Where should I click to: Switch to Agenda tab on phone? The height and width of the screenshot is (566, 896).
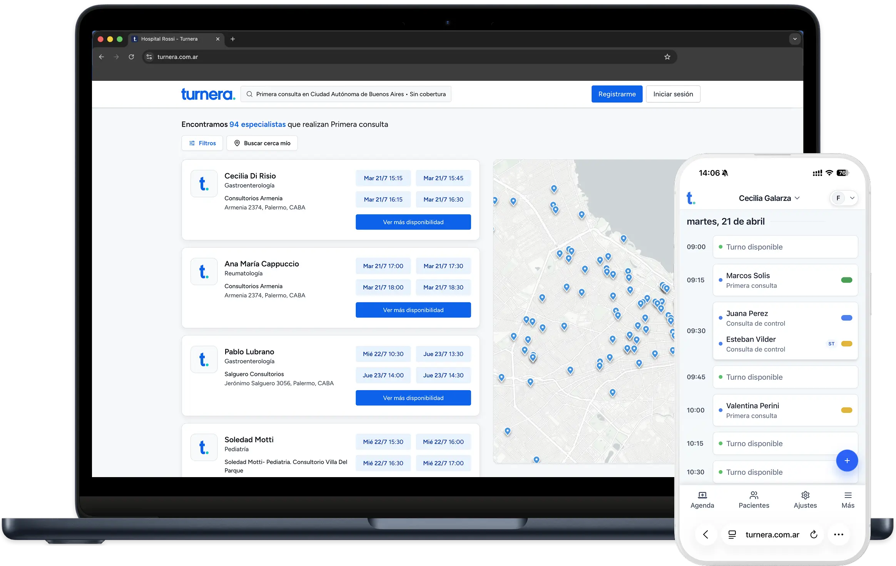coord(702,500)
